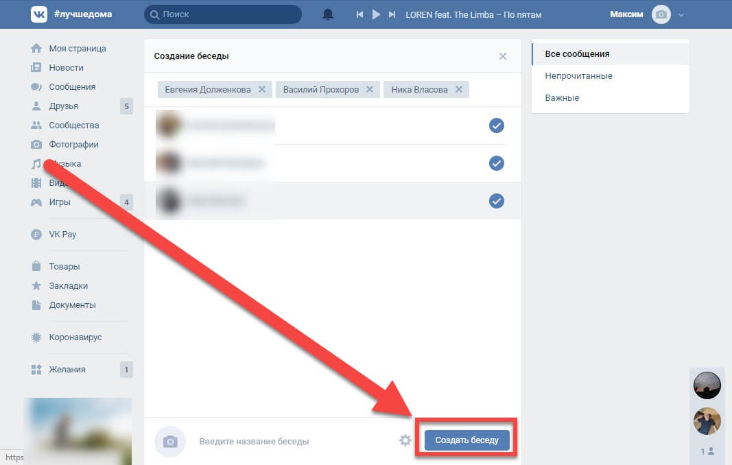Open the Максим profile camera avatar
This screenshot has height=465, width=732.
tap(661, 14)
